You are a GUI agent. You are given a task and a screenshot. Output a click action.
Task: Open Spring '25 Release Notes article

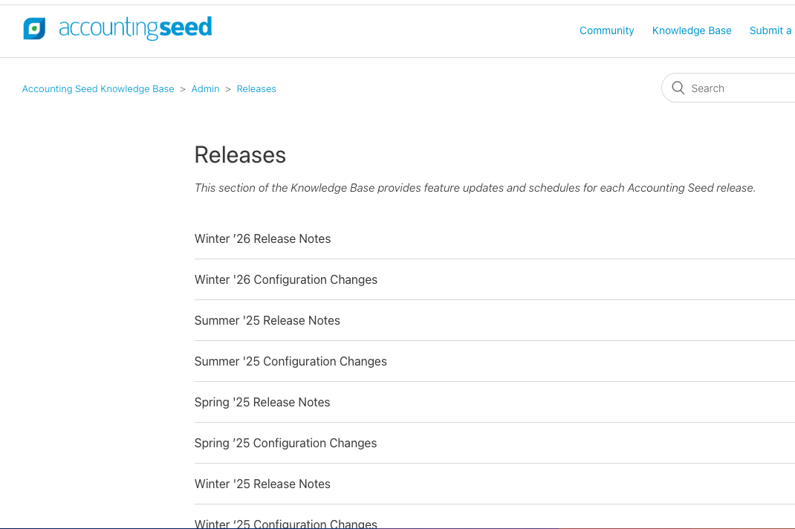262,402
